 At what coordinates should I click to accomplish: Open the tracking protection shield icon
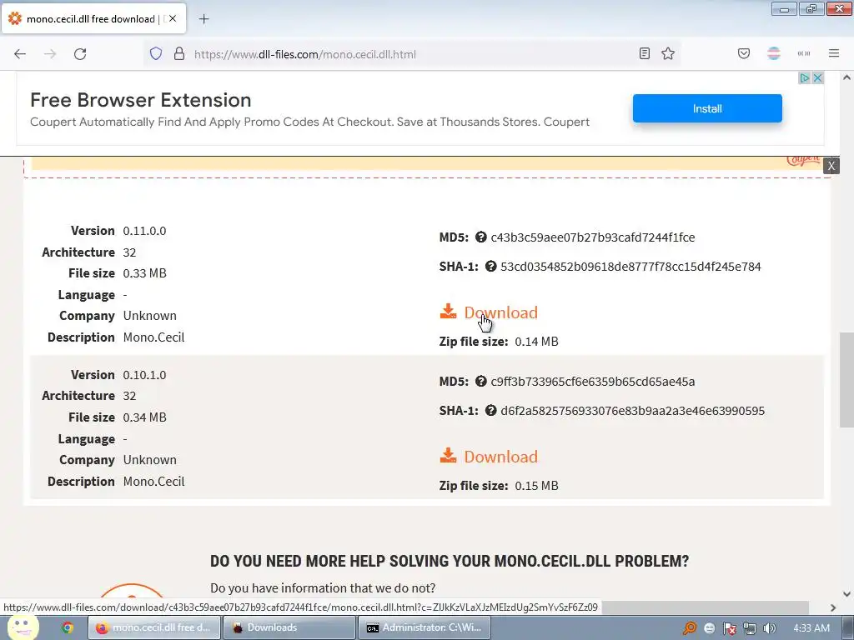click(156, 54)
